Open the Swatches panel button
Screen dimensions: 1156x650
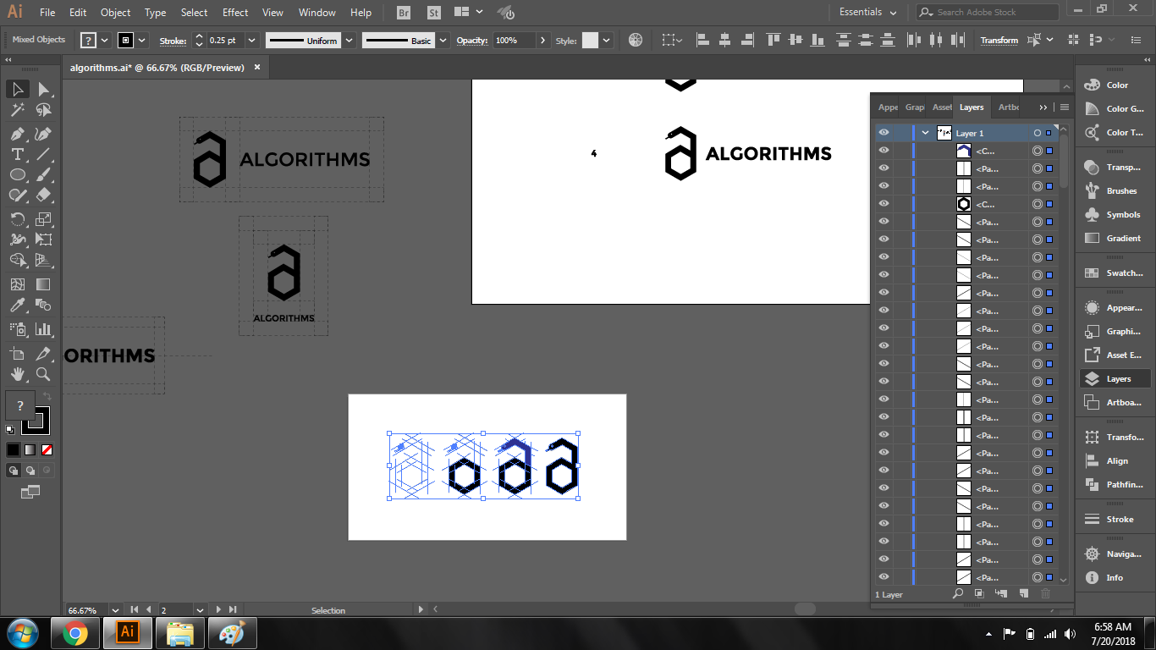point(1115,273)
